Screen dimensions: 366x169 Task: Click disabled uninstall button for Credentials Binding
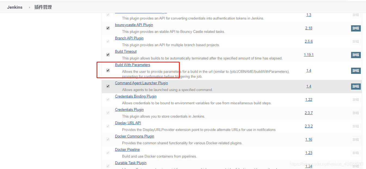coord(356,100)
